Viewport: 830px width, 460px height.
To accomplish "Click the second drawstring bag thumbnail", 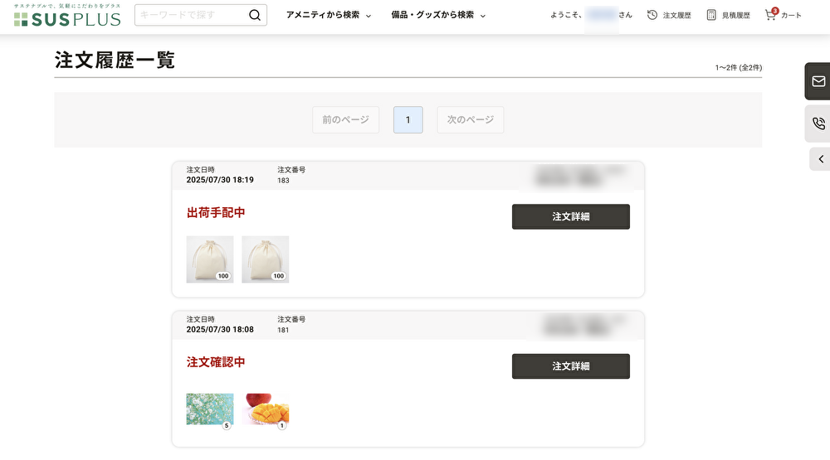I will tap(266, 259).
